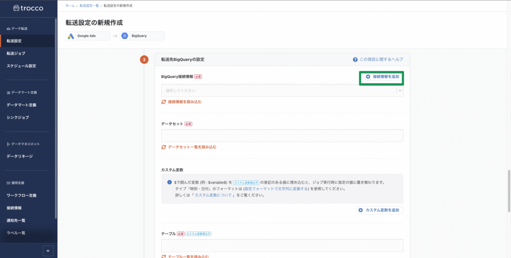511x258 pixels.
Task: Click the trocco logo in the sidebar
Action: (29, 8)
